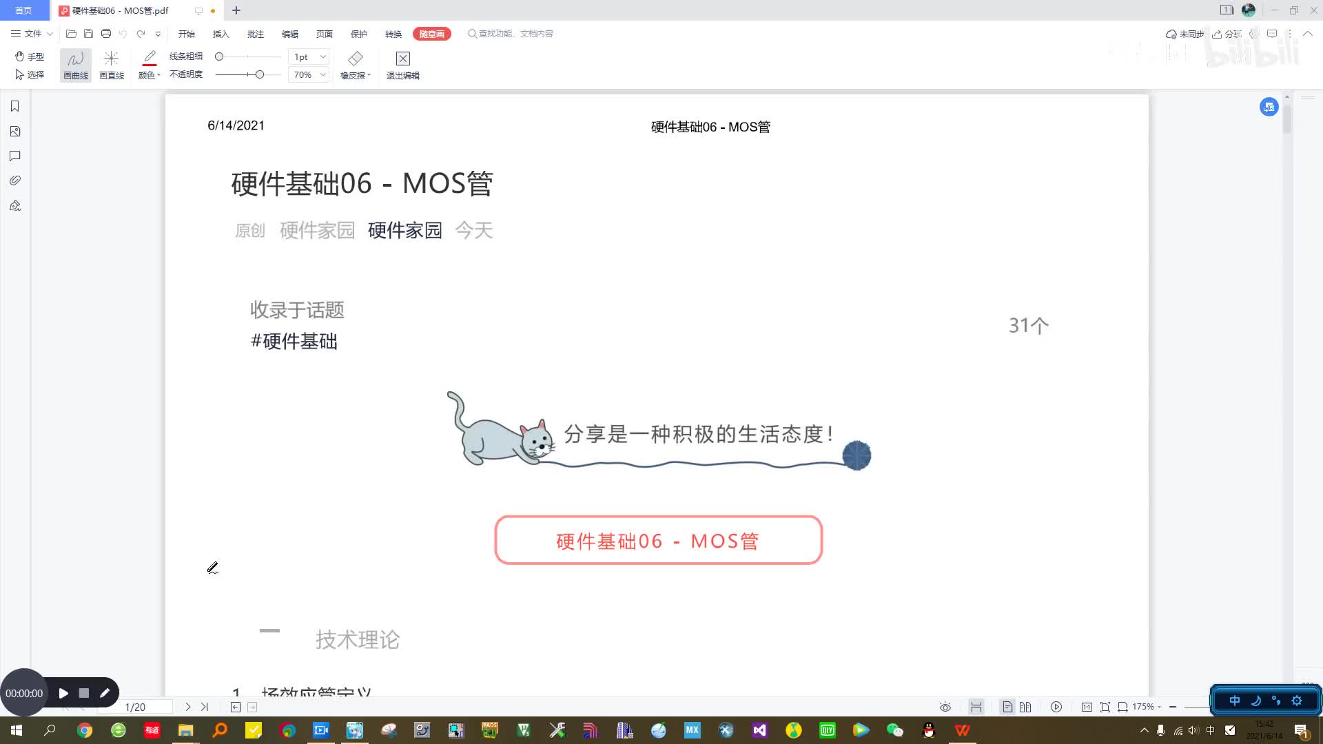The height and width of the screenshot is (744, 1323).
Task: Adjust the opacity slider handle
Action: (x=260, y=74)
